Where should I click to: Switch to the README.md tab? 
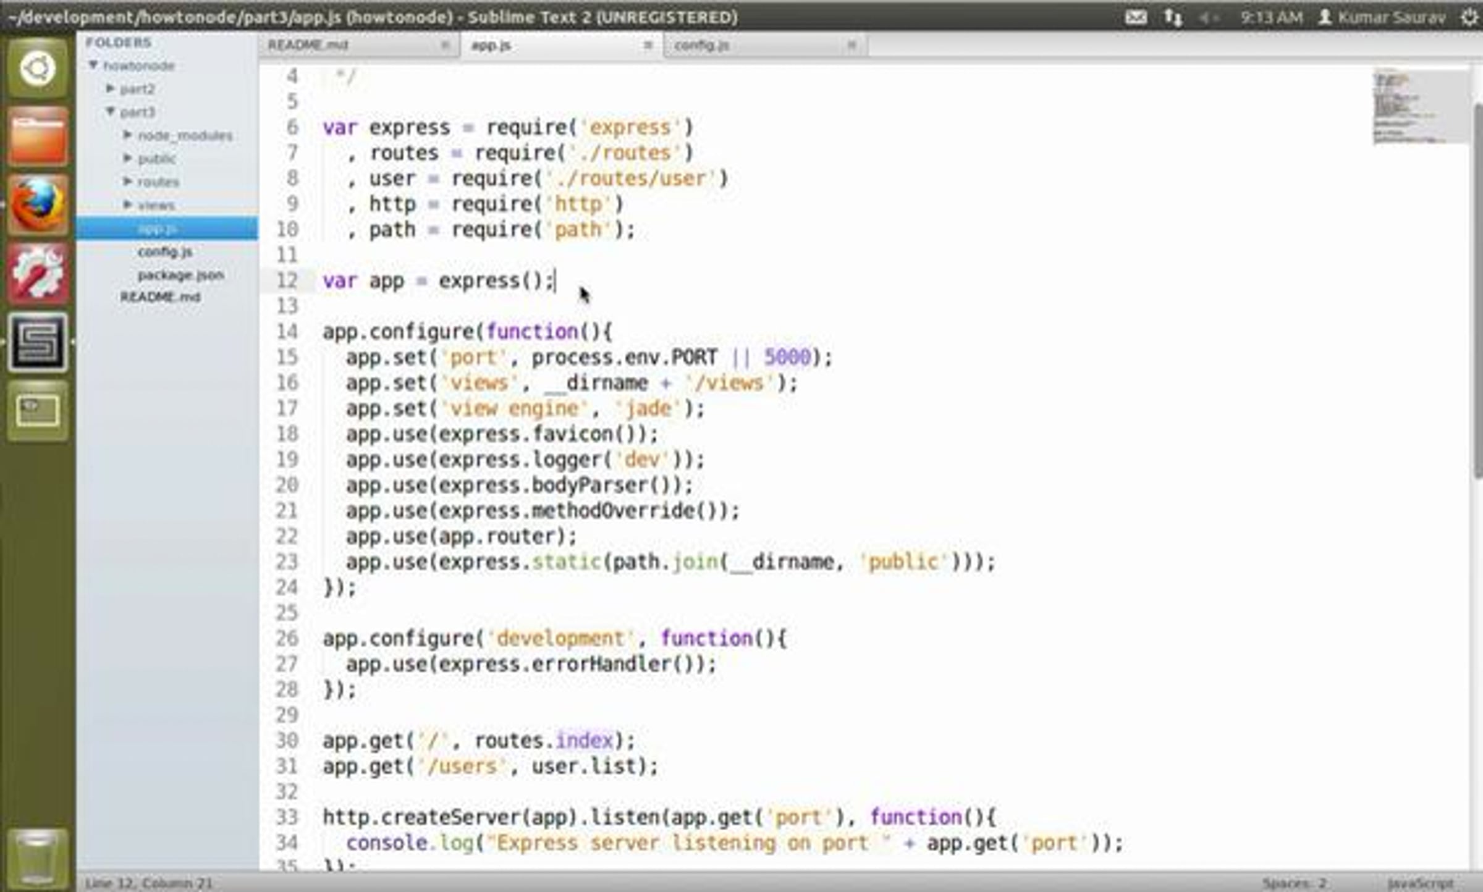tap(309, 45)
